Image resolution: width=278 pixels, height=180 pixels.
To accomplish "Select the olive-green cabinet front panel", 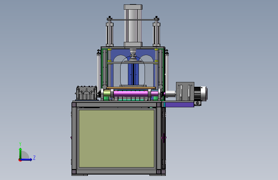I will click(x=116, y=139).
